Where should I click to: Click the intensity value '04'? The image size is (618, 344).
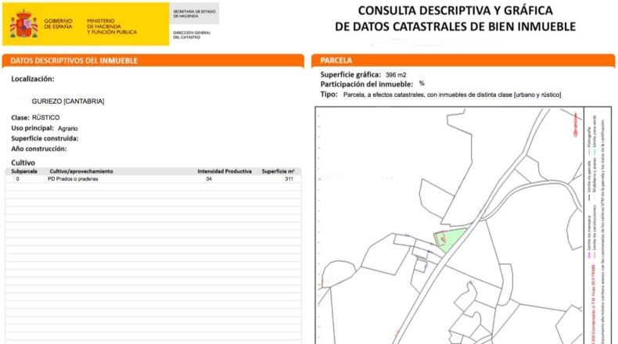[209, 179]
